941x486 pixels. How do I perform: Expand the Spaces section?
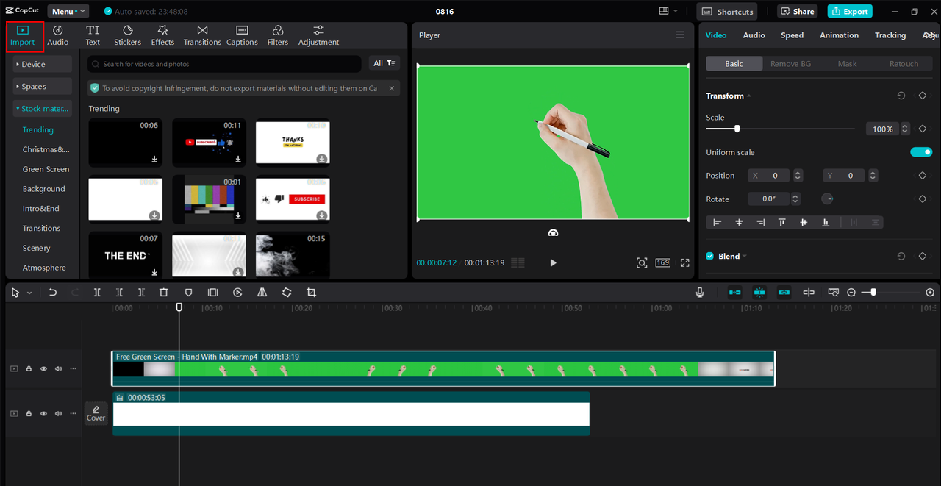(x=42, y=86)
